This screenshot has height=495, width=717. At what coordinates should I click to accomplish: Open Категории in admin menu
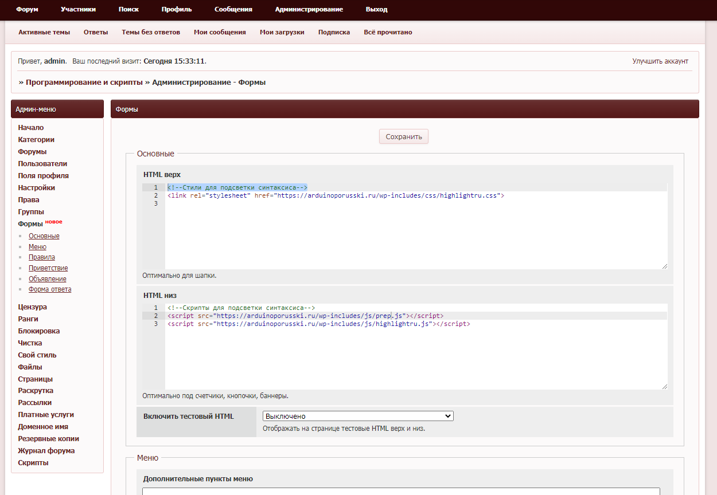[x=36, y=140]
